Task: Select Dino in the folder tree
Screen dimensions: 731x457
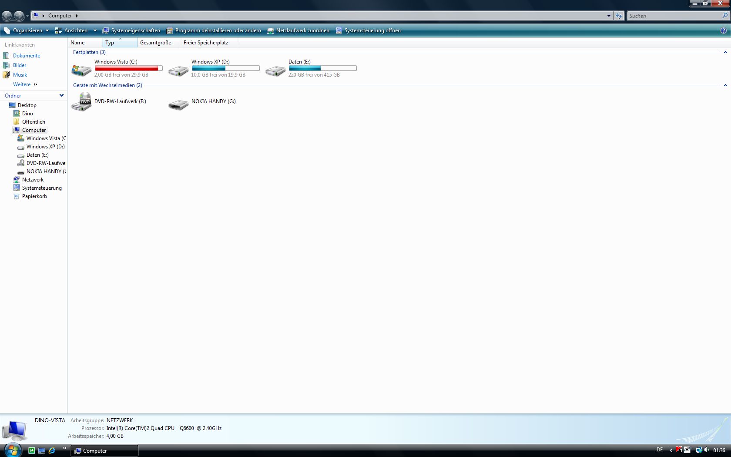Action: [x=27, y=114]
